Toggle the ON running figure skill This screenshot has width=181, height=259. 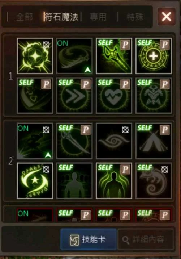click(x=35, y=141)
